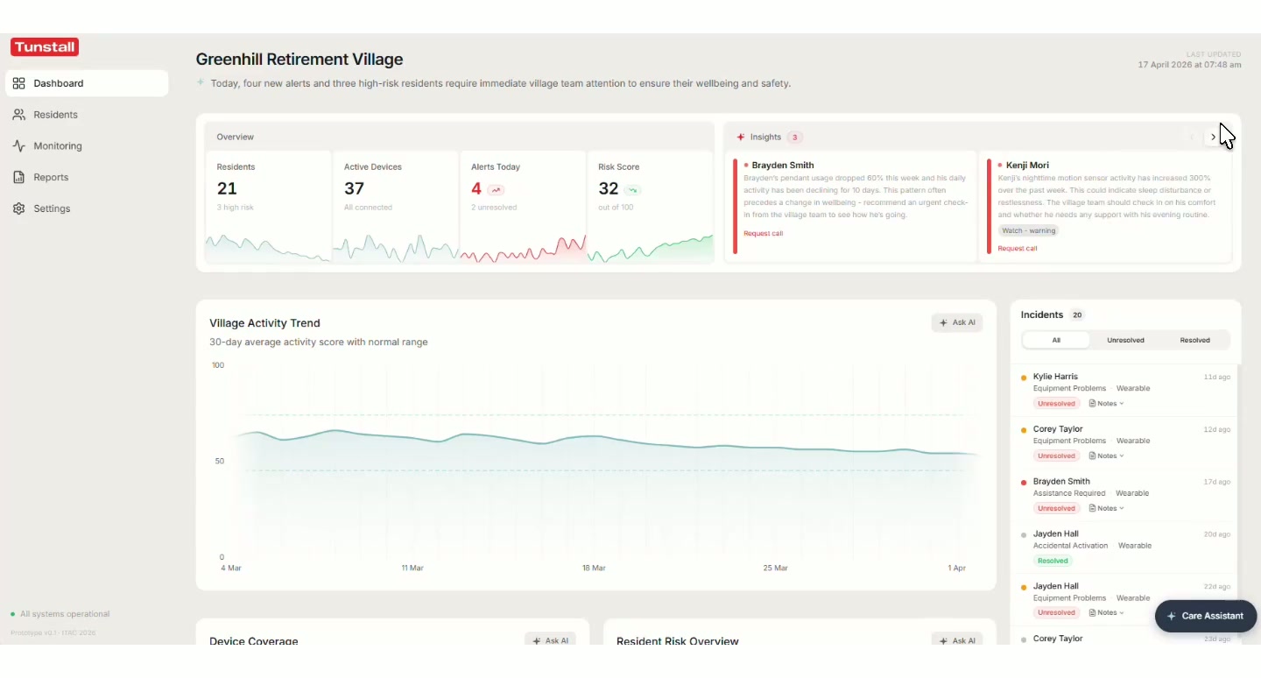Click the Kenji Mori insight name

point(1027,165)
